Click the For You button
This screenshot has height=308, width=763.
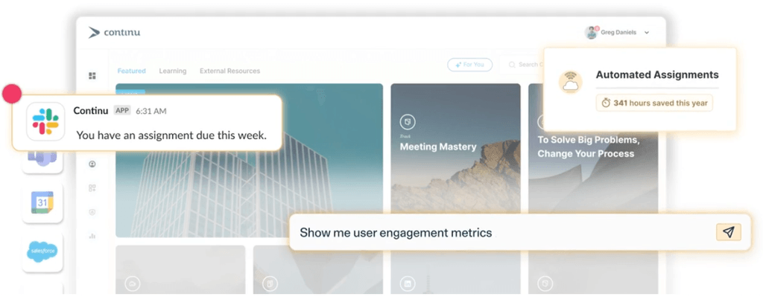tap(469, 65)
